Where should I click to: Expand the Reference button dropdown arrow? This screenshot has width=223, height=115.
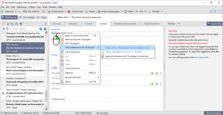(x=16, y=11)
